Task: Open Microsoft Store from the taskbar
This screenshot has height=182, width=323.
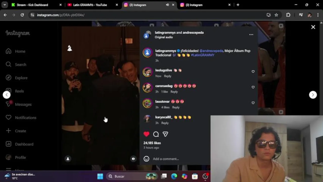Action: click(x=195, y=176)
